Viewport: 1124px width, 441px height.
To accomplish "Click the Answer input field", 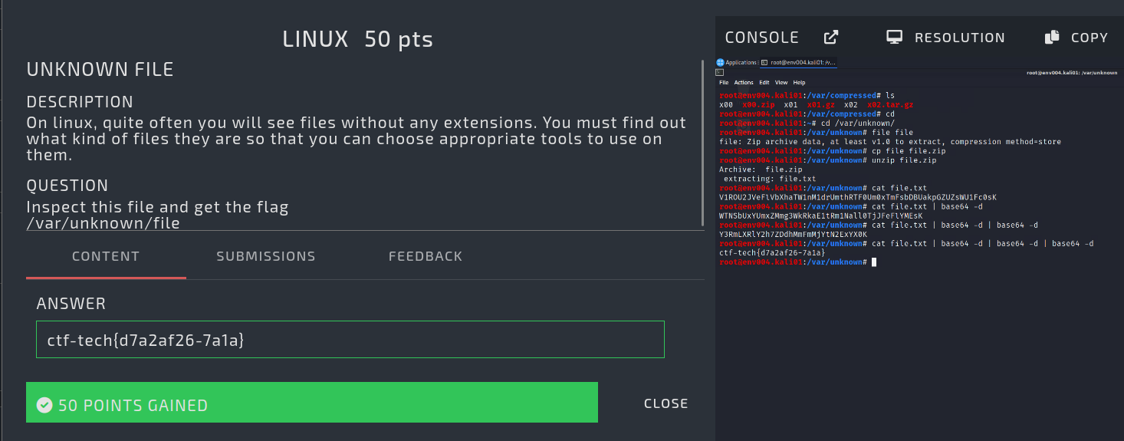I will tap(350, 339).
